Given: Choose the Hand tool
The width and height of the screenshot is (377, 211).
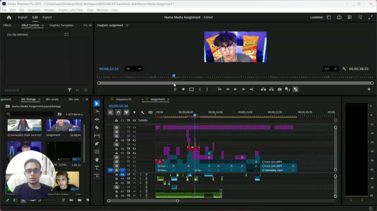Looking at the screenshot, I should (97, 160).
